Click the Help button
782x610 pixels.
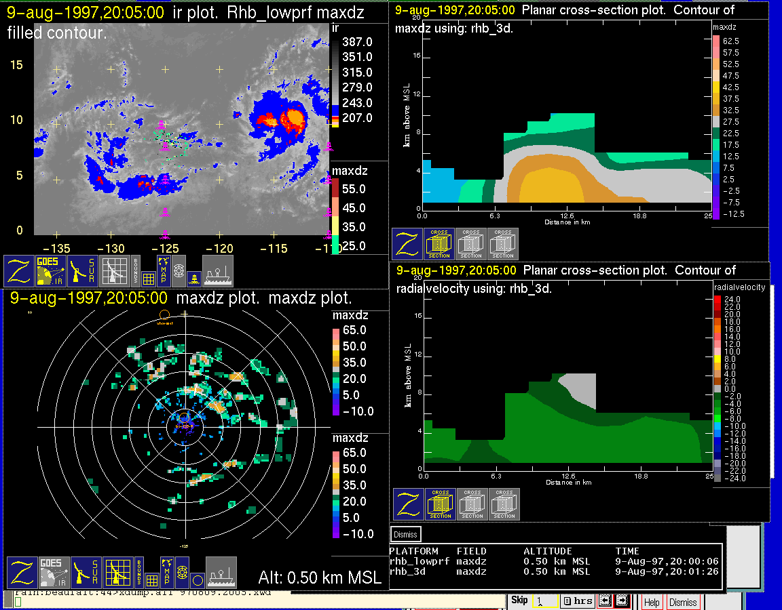[x=651, y=602]
